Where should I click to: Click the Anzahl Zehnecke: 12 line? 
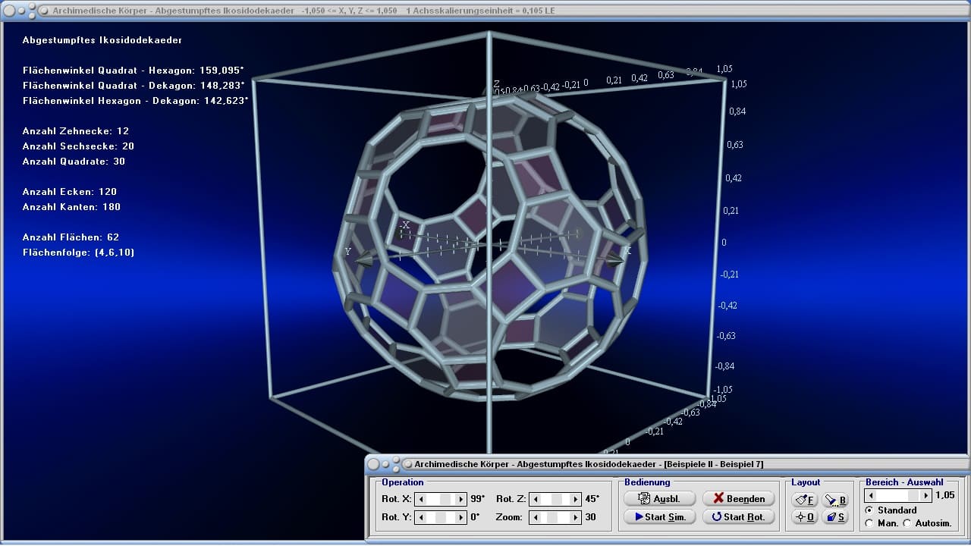pos(76,131)
